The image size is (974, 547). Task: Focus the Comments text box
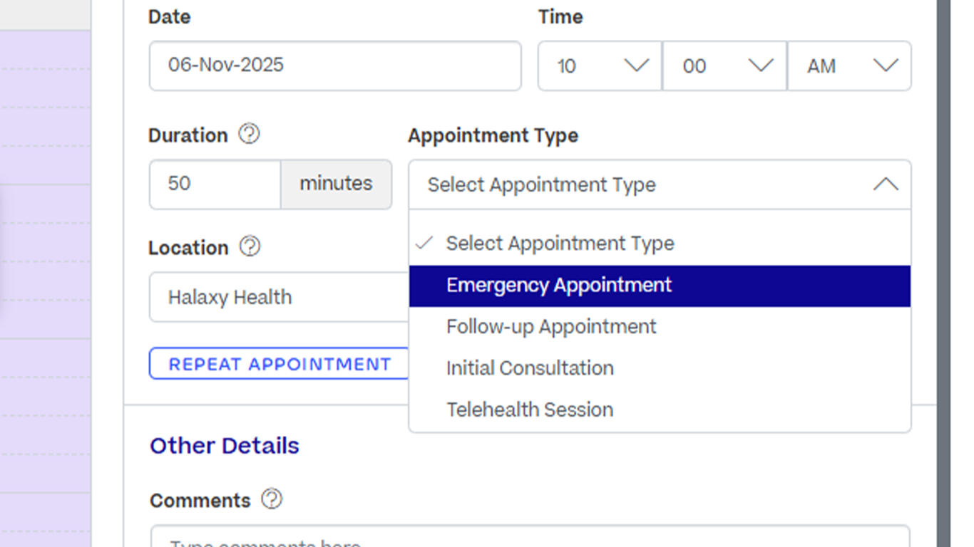click(529, 538)
